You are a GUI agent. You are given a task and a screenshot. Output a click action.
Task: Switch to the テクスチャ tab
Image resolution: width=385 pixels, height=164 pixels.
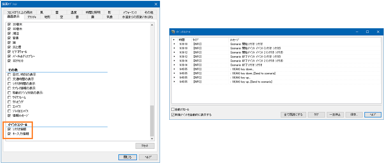pos(32,17)
